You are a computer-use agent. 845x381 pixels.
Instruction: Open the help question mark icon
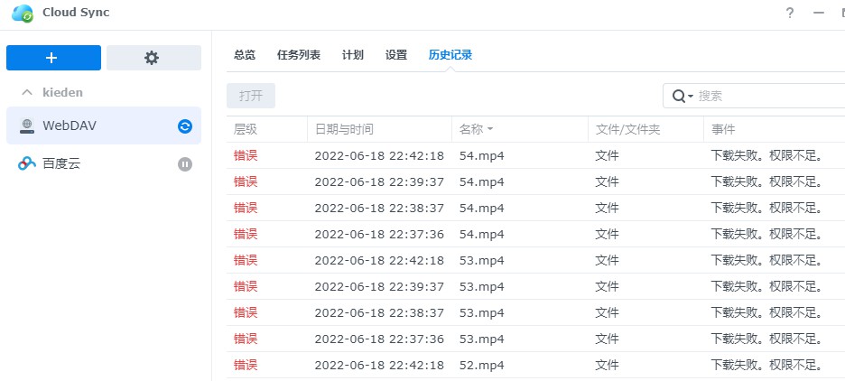(790, 14)
